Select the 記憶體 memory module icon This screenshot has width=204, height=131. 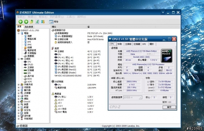pos(25,70)
